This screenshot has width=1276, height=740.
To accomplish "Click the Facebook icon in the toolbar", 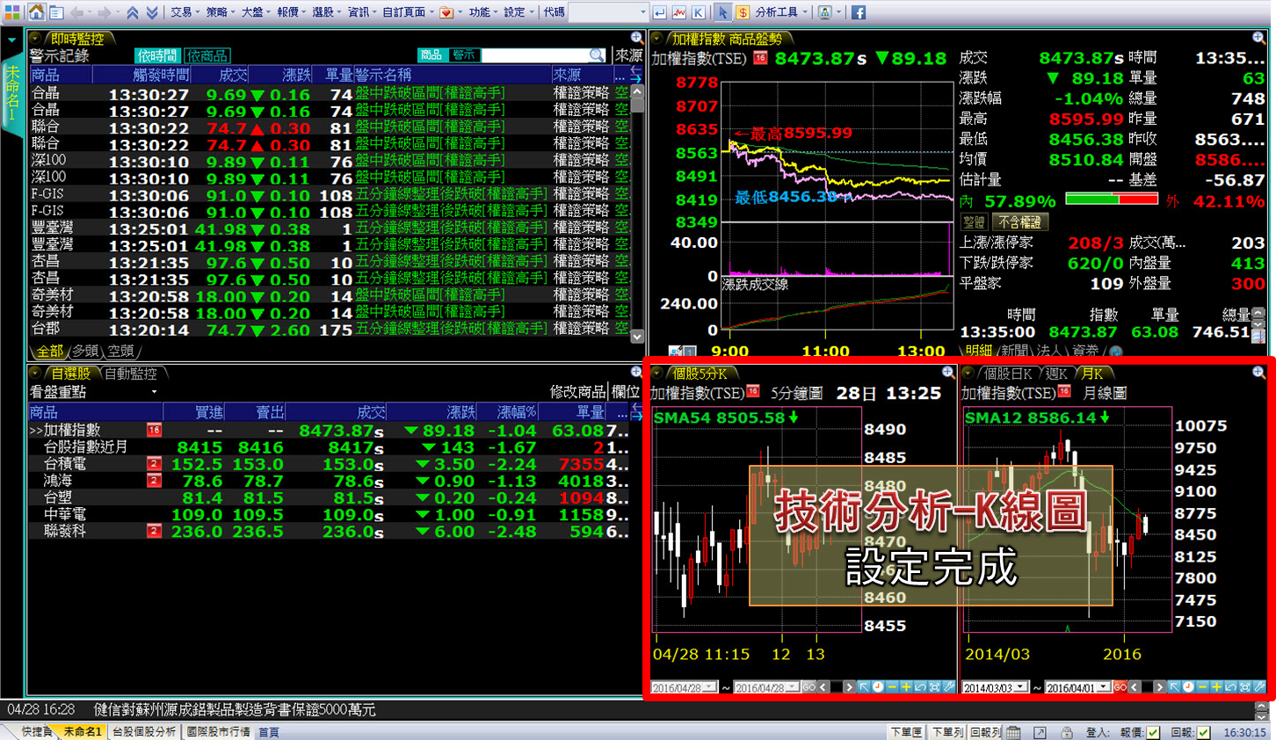I will tap(859, 12).
